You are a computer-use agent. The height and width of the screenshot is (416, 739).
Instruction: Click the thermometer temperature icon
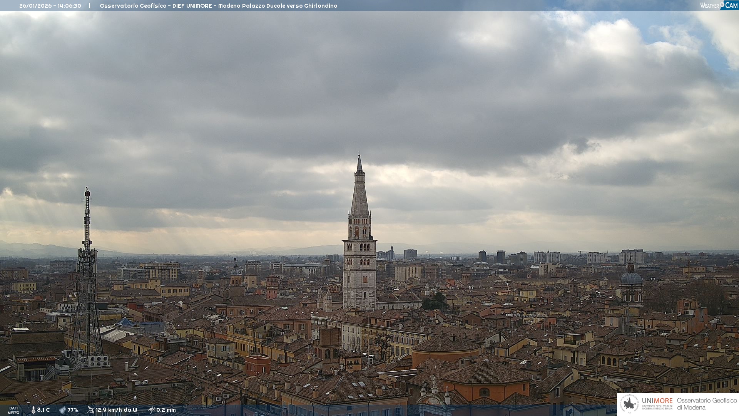pyautogui.click(x=33, y=410)
